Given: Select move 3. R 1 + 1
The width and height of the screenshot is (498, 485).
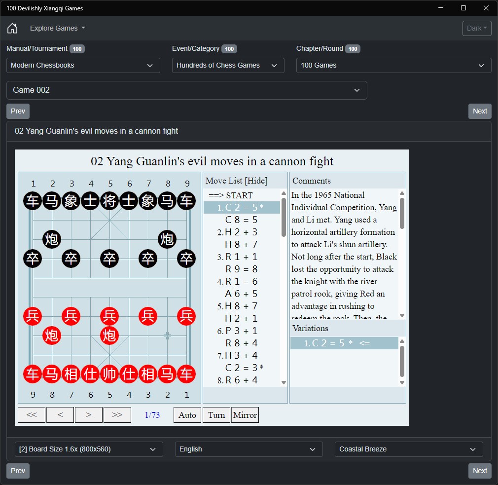Looking at the screenshot, I should coord(242,257).
